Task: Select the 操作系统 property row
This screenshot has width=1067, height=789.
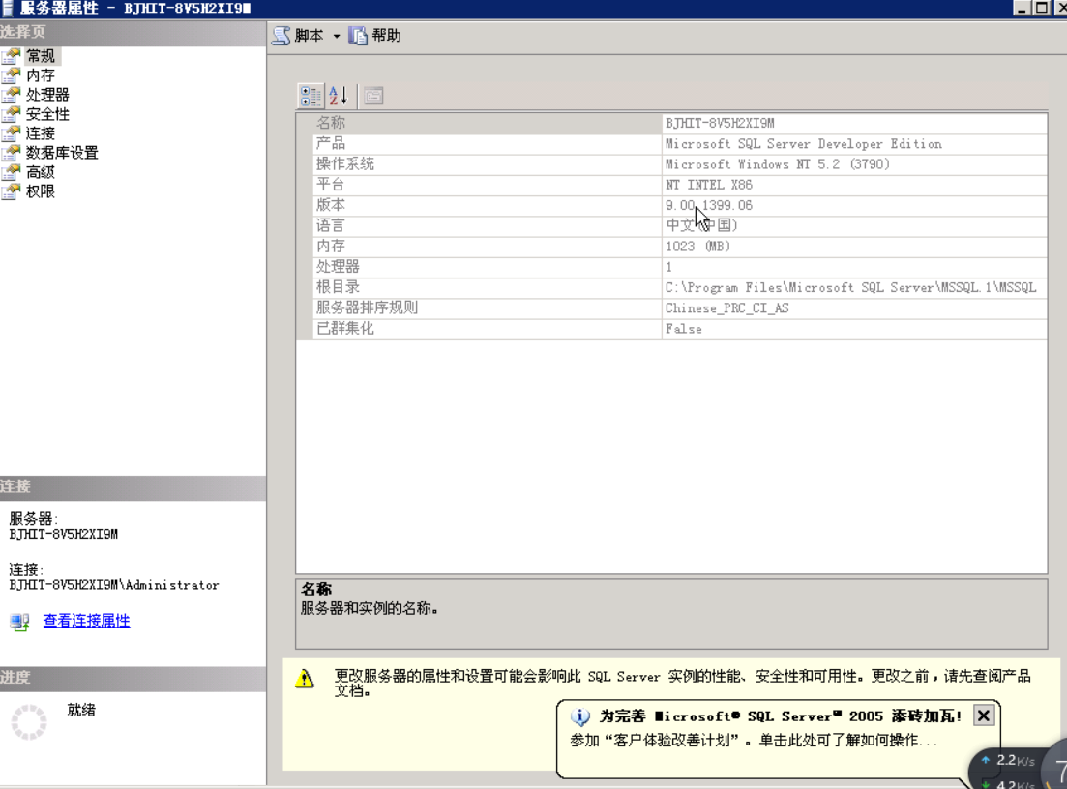Action: coord(679,164)
